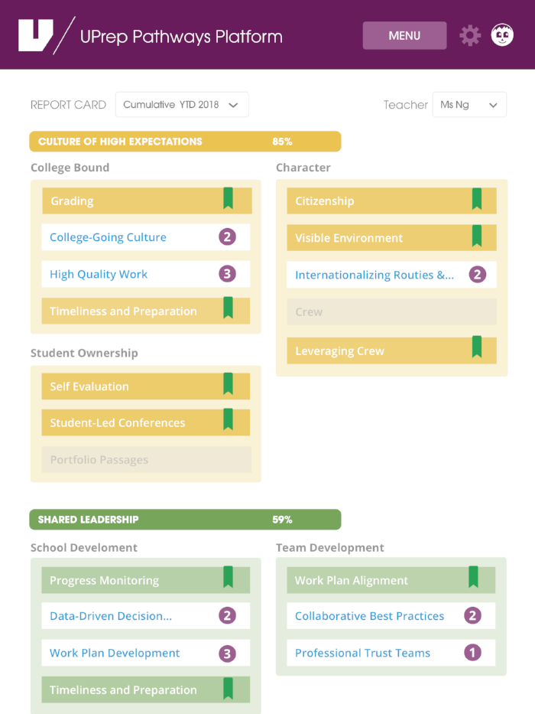Open the Internationalizing Routies link
The width and height of the screenshot is (535, 714).
(x=374, y=275)
